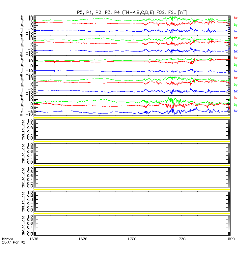
Task: Click blue bx legend of fourth FGS panel
Action: coord(236,91)
